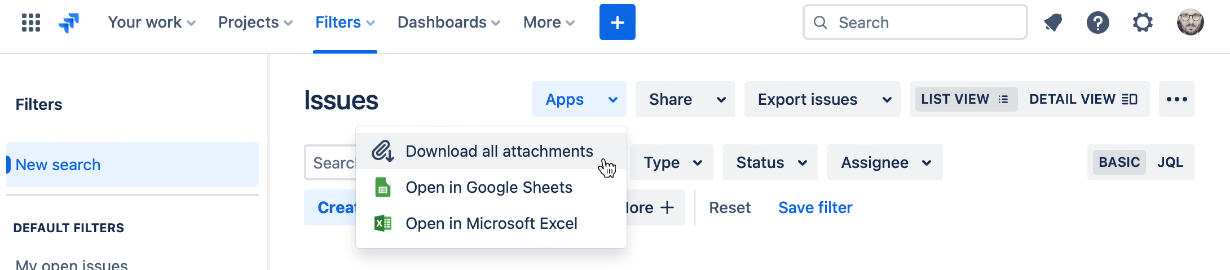Open the help question mark icon
The width and height of the screenshot is (1230, 270).
click(1097, 23)
